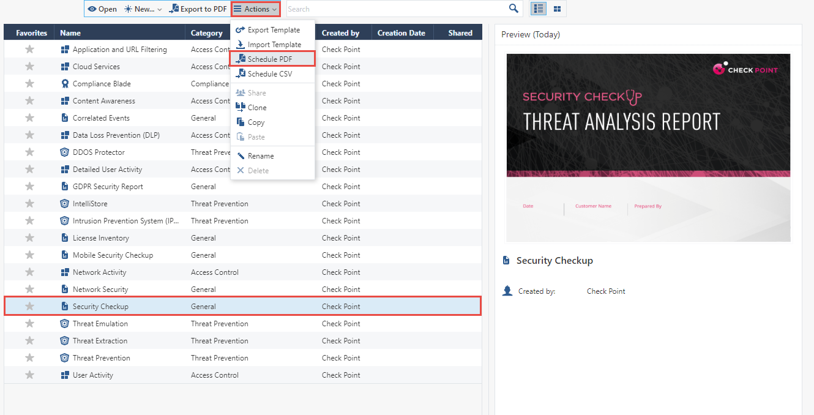Image resolution: width=814 pixels, height=415 pixels.
Task: Click Threat Prevention shield icon
Action: pos(65,358)
